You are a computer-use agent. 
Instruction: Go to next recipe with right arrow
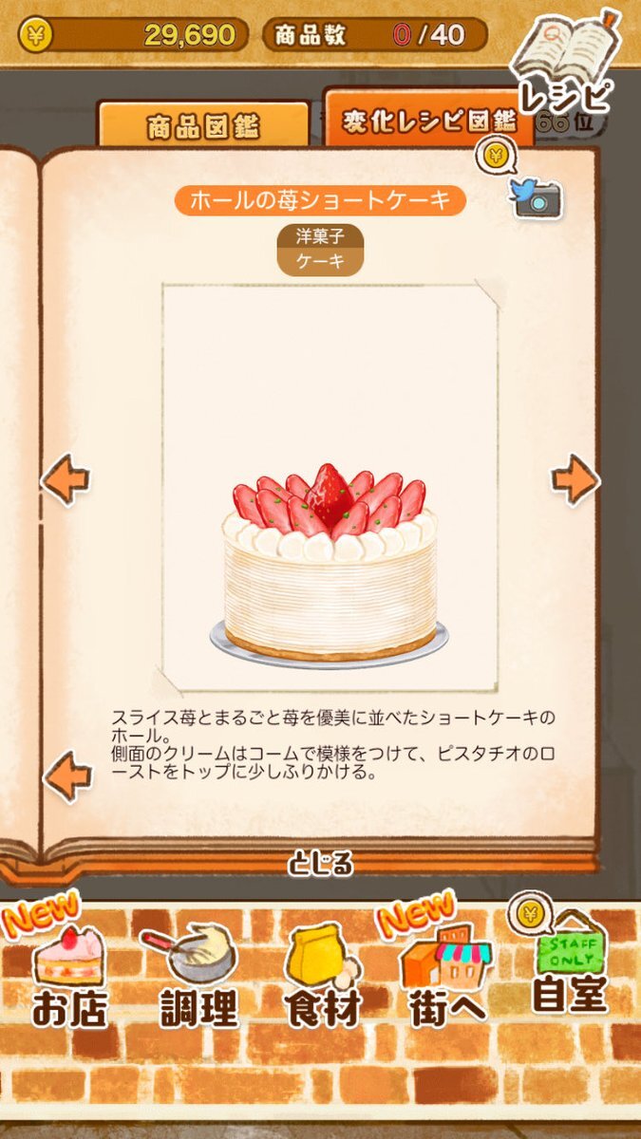(x=576, y=479)
